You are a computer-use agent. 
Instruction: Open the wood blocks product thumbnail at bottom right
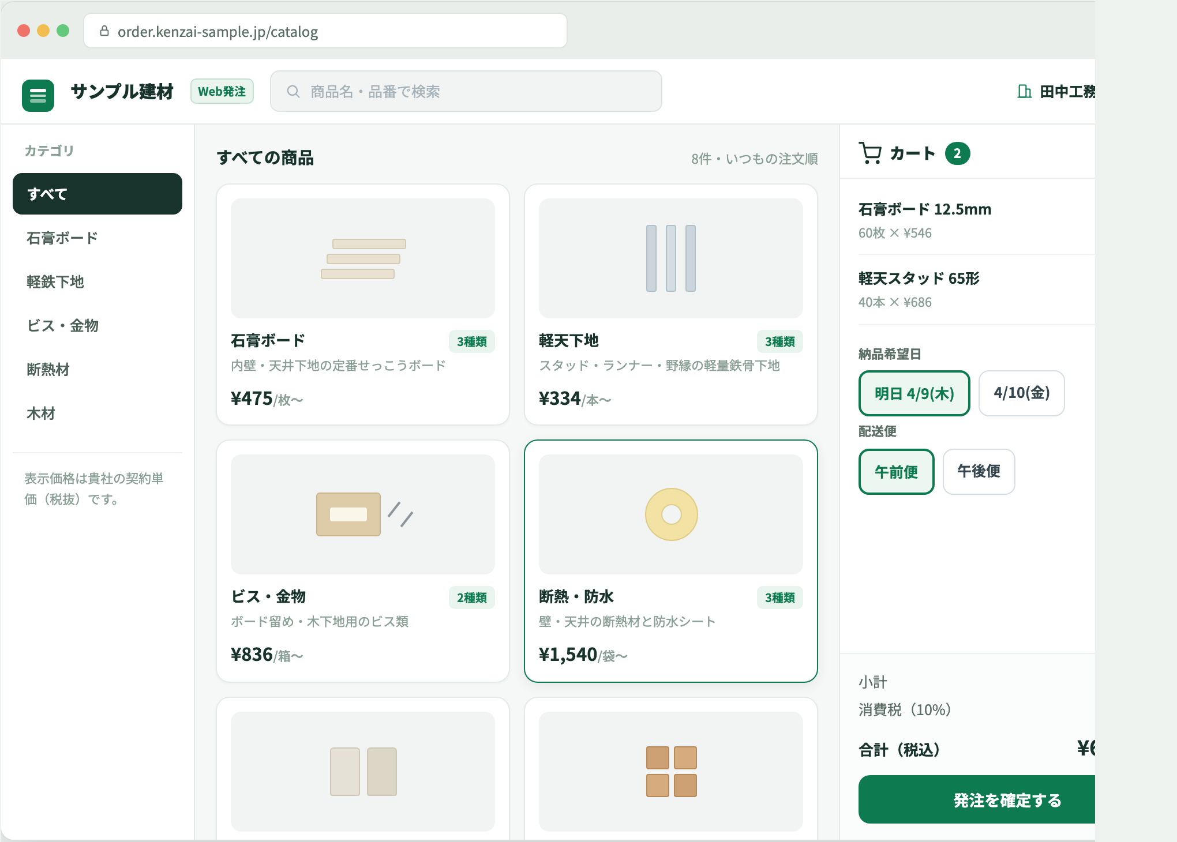671,772
